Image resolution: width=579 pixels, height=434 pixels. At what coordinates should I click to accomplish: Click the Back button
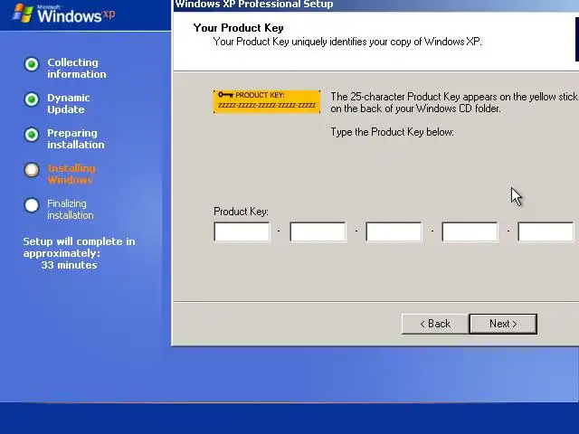pyautogui.click(x=435, y=324)
